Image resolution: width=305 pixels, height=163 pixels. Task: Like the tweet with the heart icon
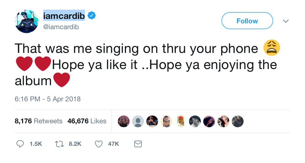tap(99, 144)
